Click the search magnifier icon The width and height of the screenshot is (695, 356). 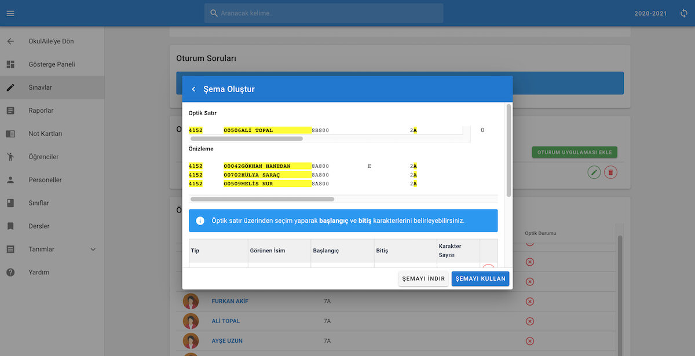pyautogui.click(x=214, y=13)
